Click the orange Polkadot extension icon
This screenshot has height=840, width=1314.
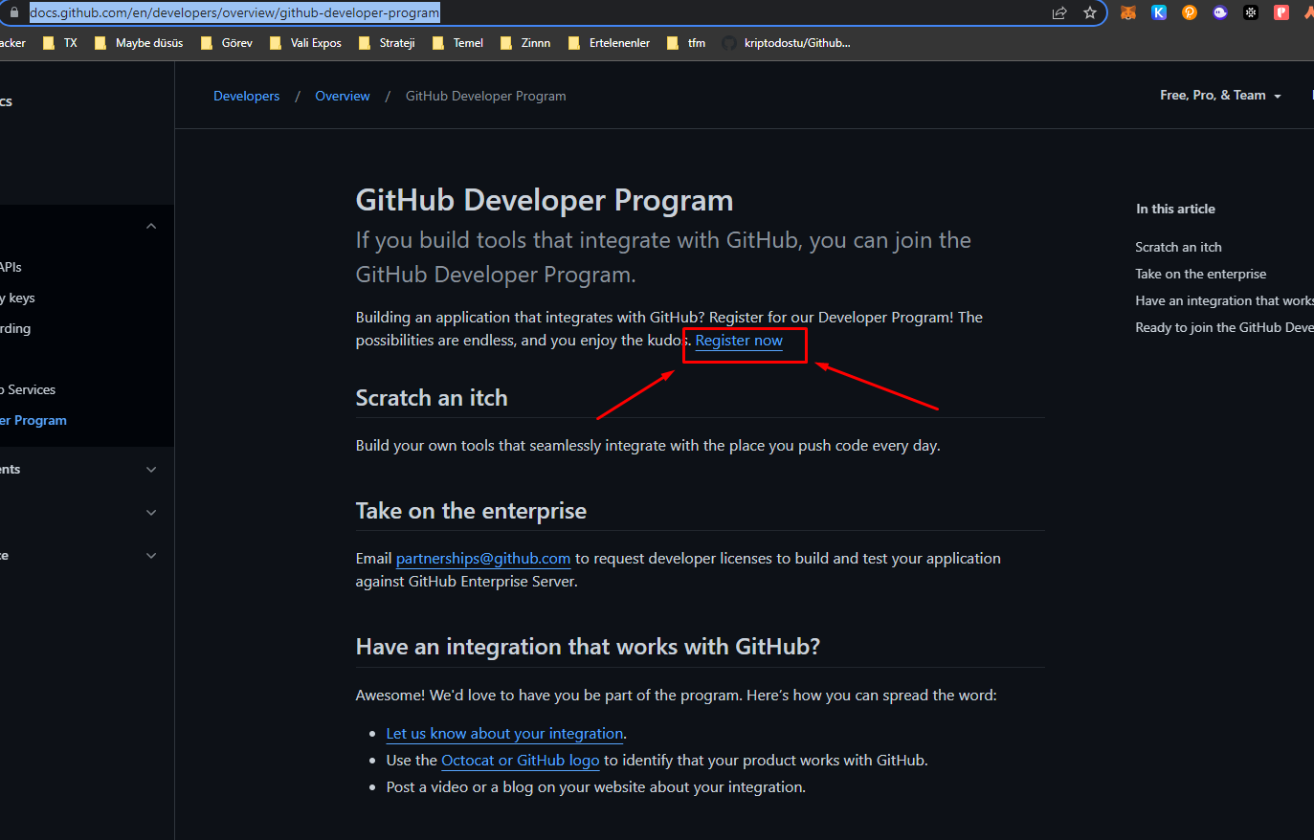pos(1190,12)
